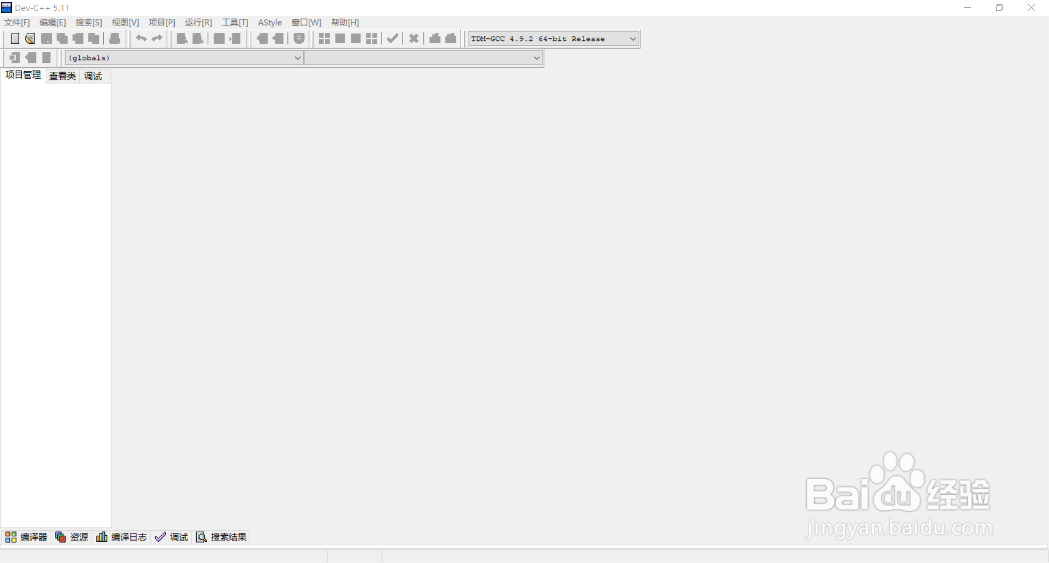The height and width of the screenshot is (563, 1049).
Task: Click the Save All toolbar icon
Action: (x=62, y=38)
